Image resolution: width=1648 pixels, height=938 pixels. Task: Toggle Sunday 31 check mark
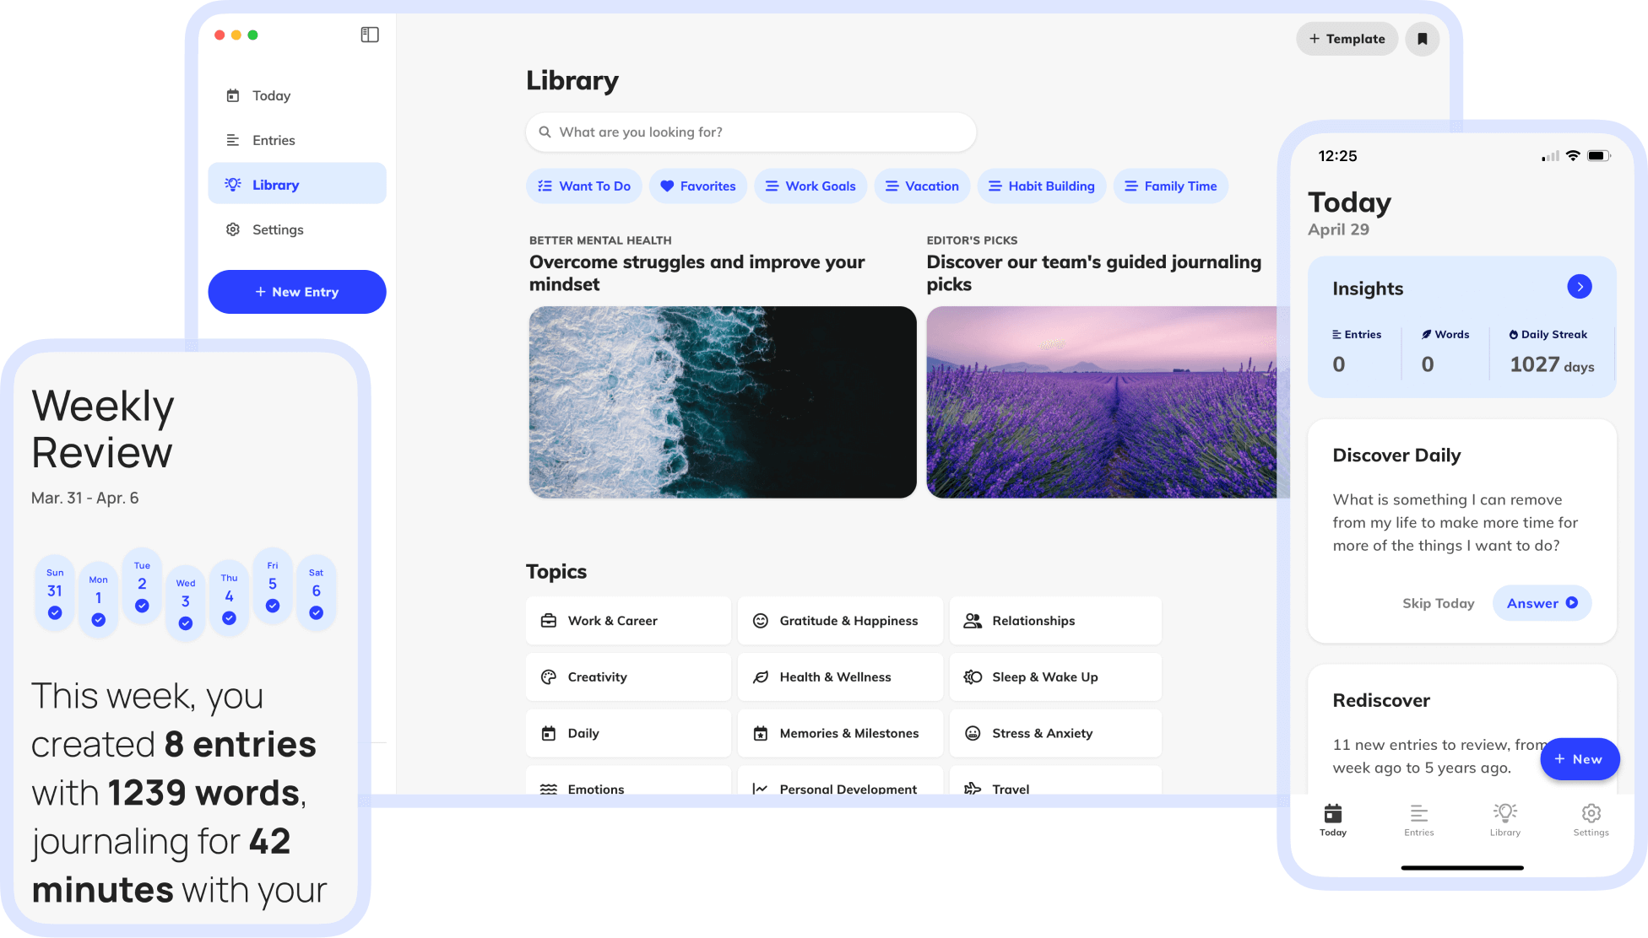(x=55, y=613)
